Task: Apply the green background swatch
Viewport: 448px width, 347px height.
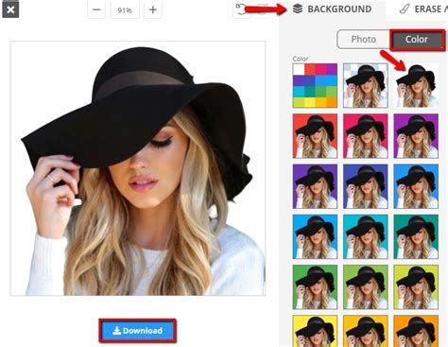Action: click(315, 287)
